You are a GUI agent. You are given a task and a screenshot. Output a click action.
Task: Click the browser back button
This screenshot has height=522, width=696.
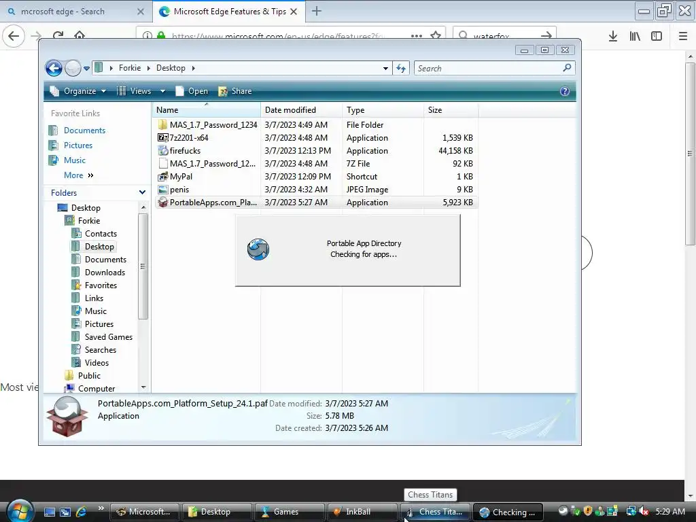click(14, 36)
